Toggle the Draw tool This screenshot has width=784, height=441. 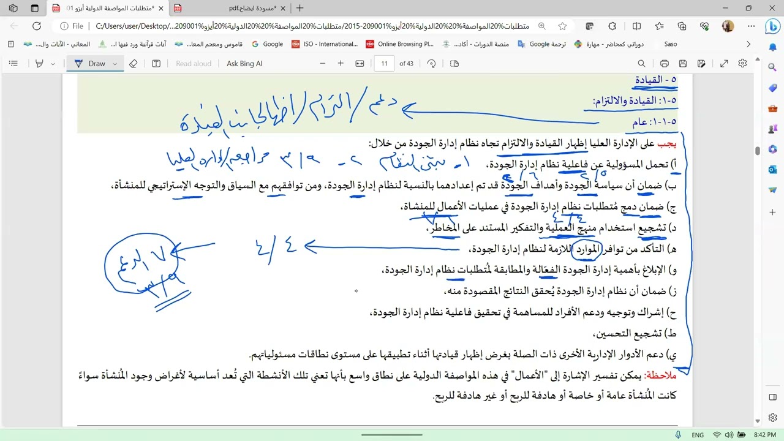point(90,64)
